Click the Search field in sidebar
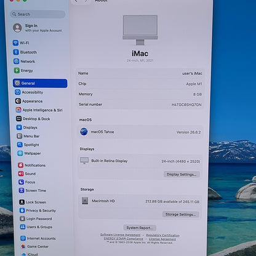256x256 pixels. pyautogui.click(x=38, y=14)
